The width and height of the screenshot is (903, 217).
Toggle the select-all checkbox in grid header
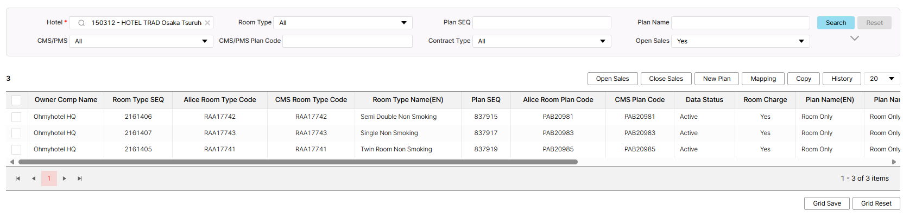[16, 100]
